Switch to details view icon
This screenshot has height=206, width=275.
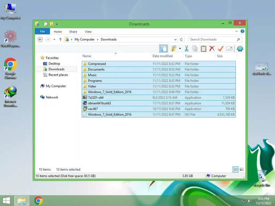(236, 170)
